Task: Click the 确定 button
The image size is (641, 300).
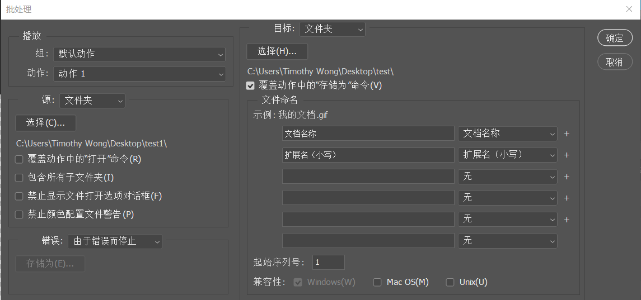Action: (615, 38)
